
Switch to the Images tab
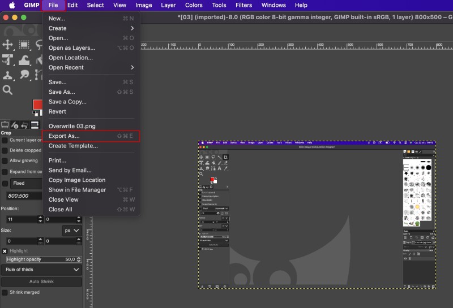35,125
